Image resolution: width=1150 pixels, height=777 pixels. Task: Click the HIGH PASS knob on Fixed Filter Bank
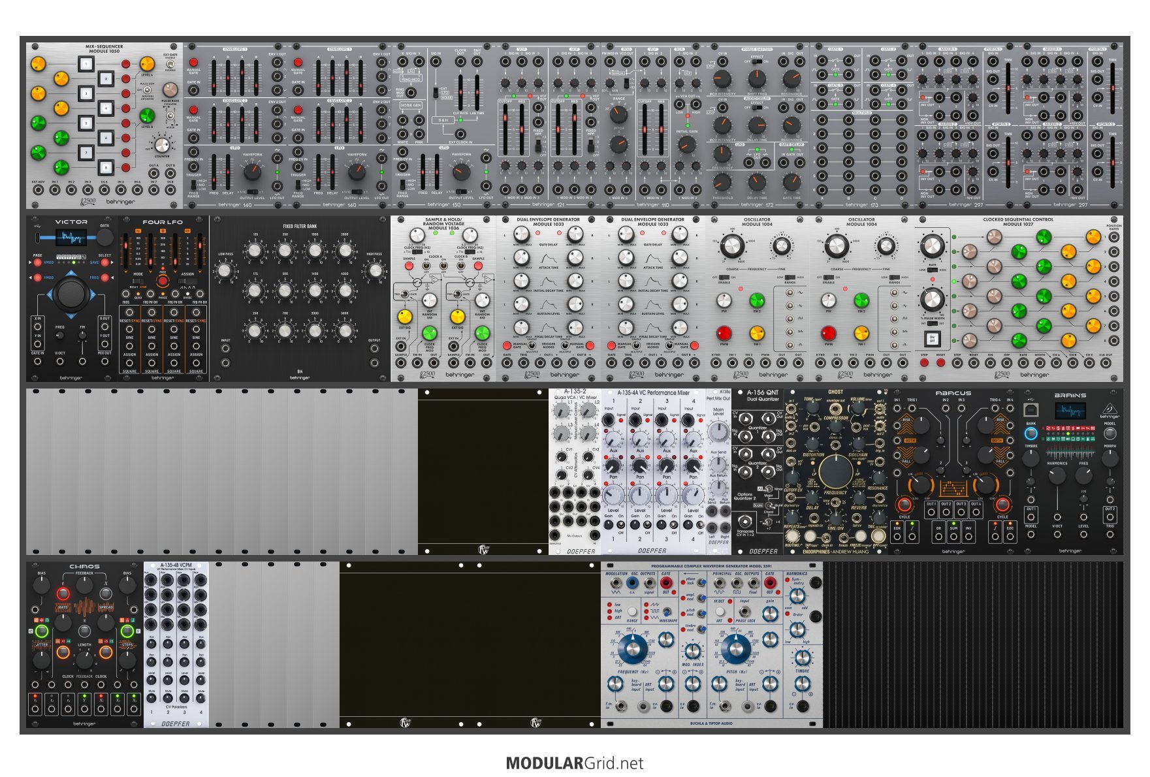coord(375,270)
